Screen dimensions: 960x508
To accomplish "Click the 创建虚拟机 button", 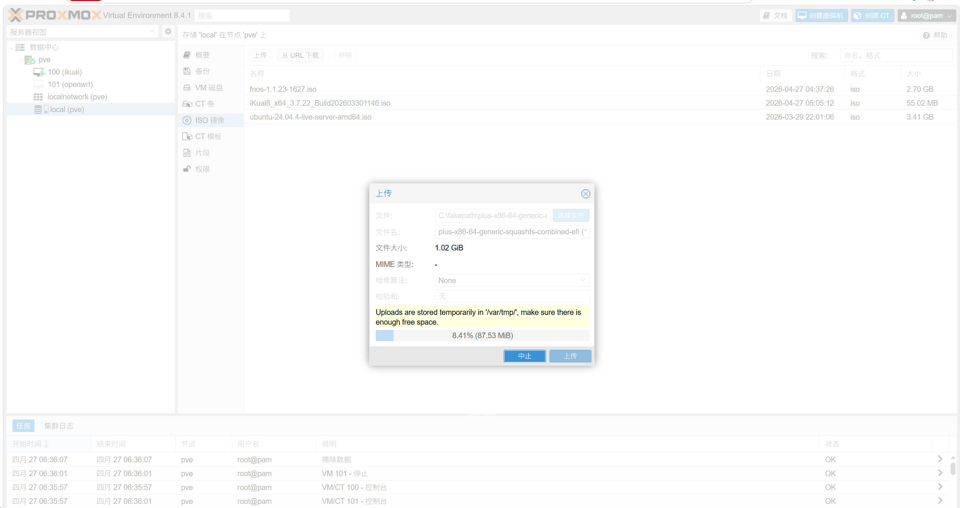I will (x=821, y=16).
